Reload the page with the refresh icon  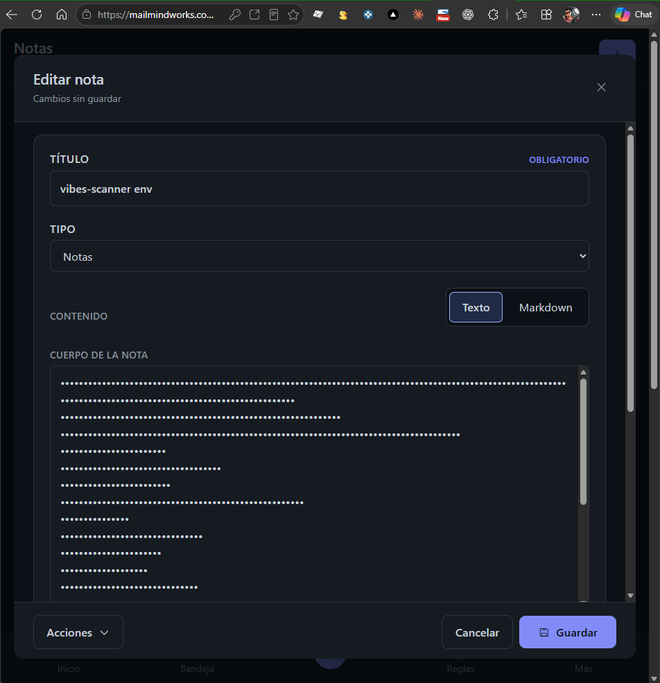37,15
